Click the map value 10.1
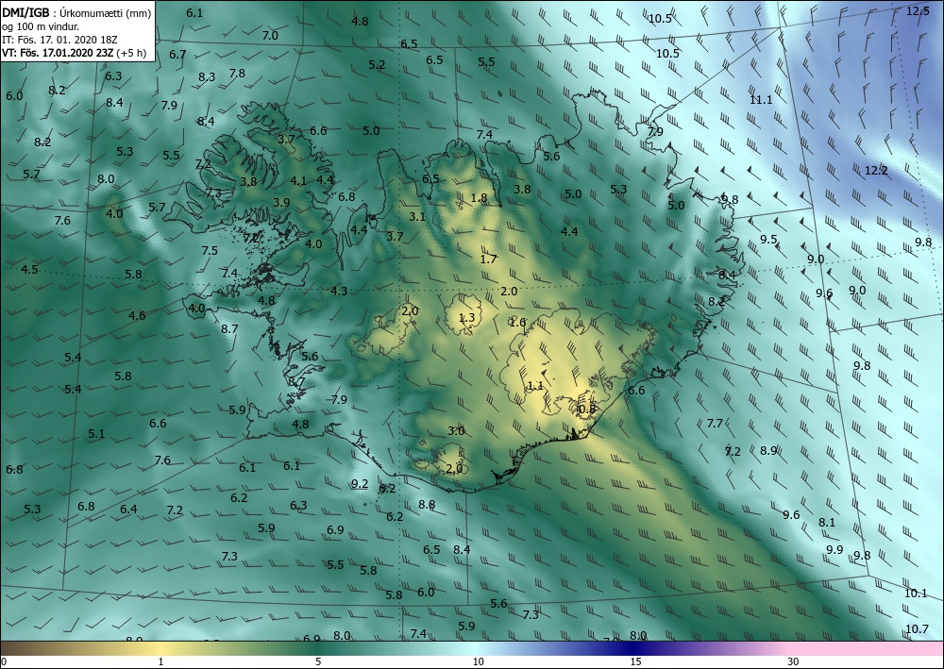This screenshot has width=944, height=669. coord(916,594)
